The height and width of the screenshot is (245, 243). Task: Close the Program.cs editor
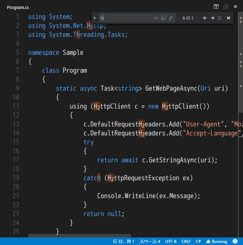[235, 7]
